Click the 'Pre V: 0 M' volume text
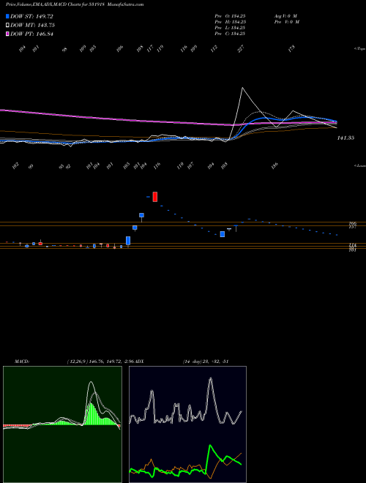 286,22
